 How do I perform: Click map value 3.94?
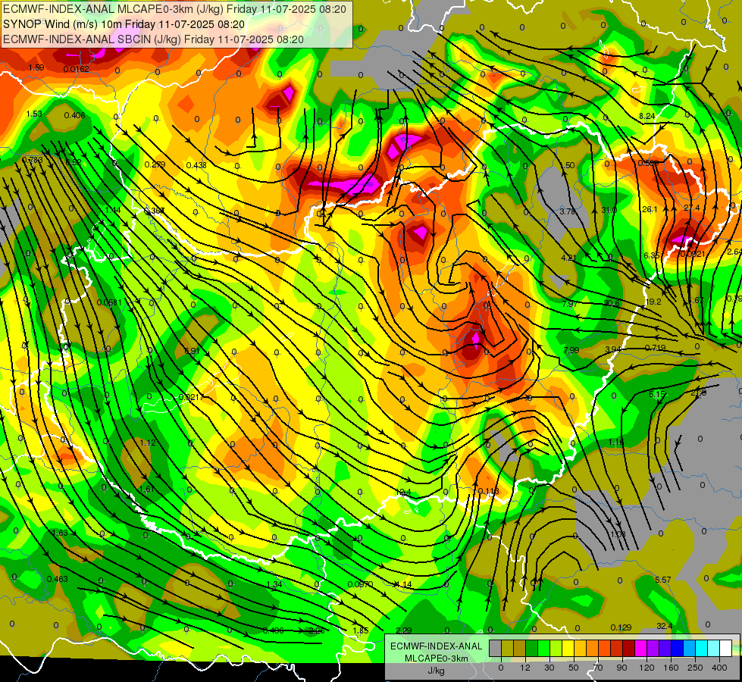pos(613,349)
